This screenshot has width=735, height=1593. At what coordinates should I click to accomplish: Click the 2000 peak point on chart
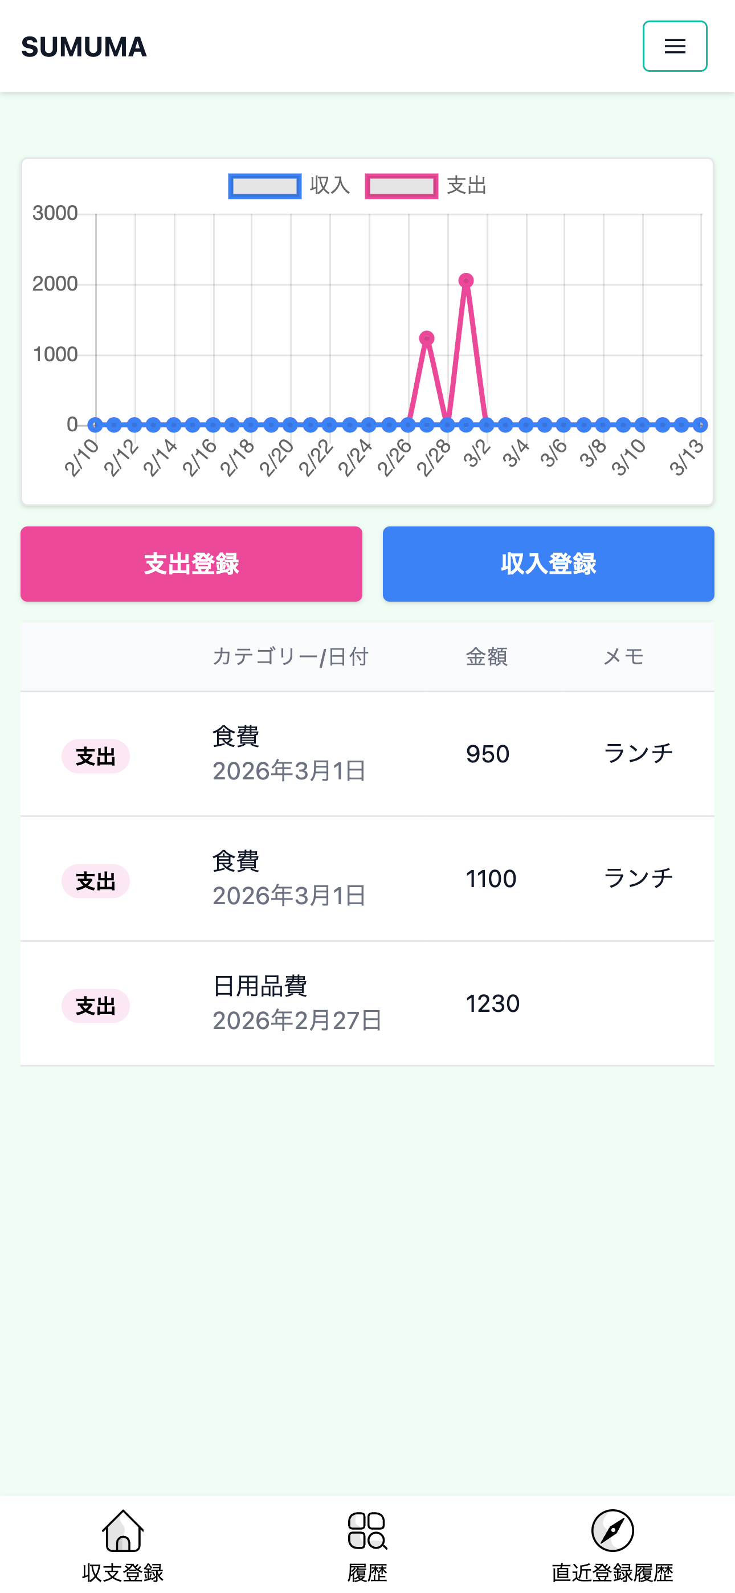coord(466,281)
